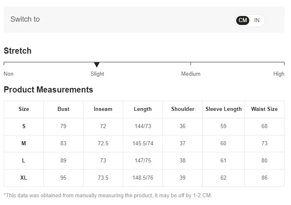Click the Non stretch label
The height and width of the screenshot is (205, 291).
[x=9, y=74]
